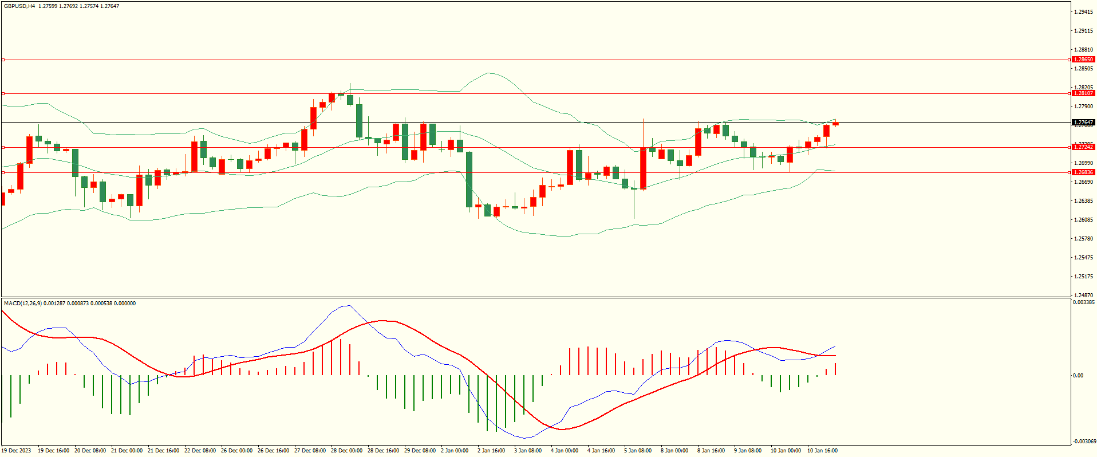Select the 1.28107 price level tag
This screenshot has height=457, width=1097.
coord(1083,93)
